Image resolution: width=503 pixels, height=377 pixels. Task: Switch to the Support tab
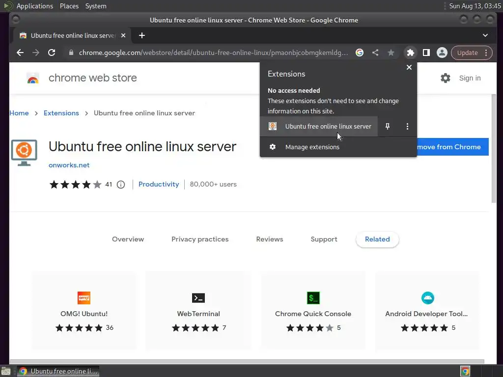click(324, 239)
